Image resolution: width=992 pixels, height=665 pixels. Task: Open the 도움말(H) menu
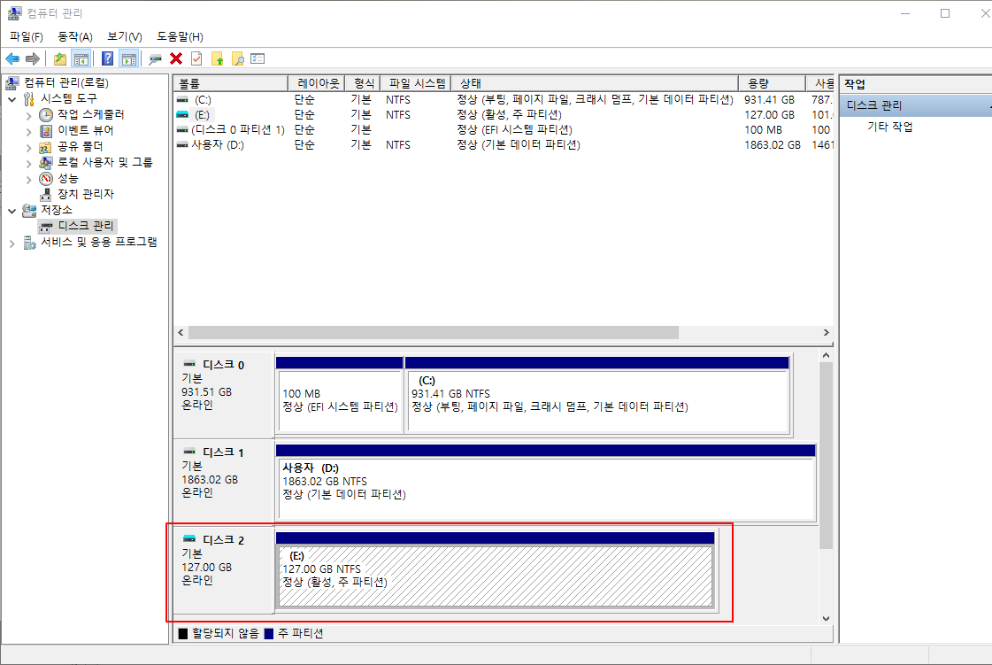pyautogui.click(x=180, y=36)
